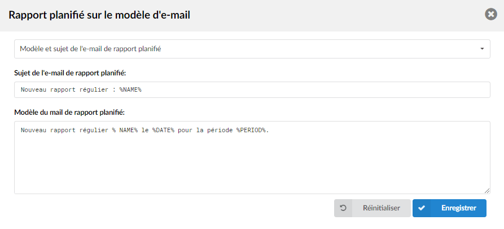This screenshot has width=504, height=229.
Task: Click the "Modèle du mail de rapport planifié" label
Action: [x=69, y=113]
